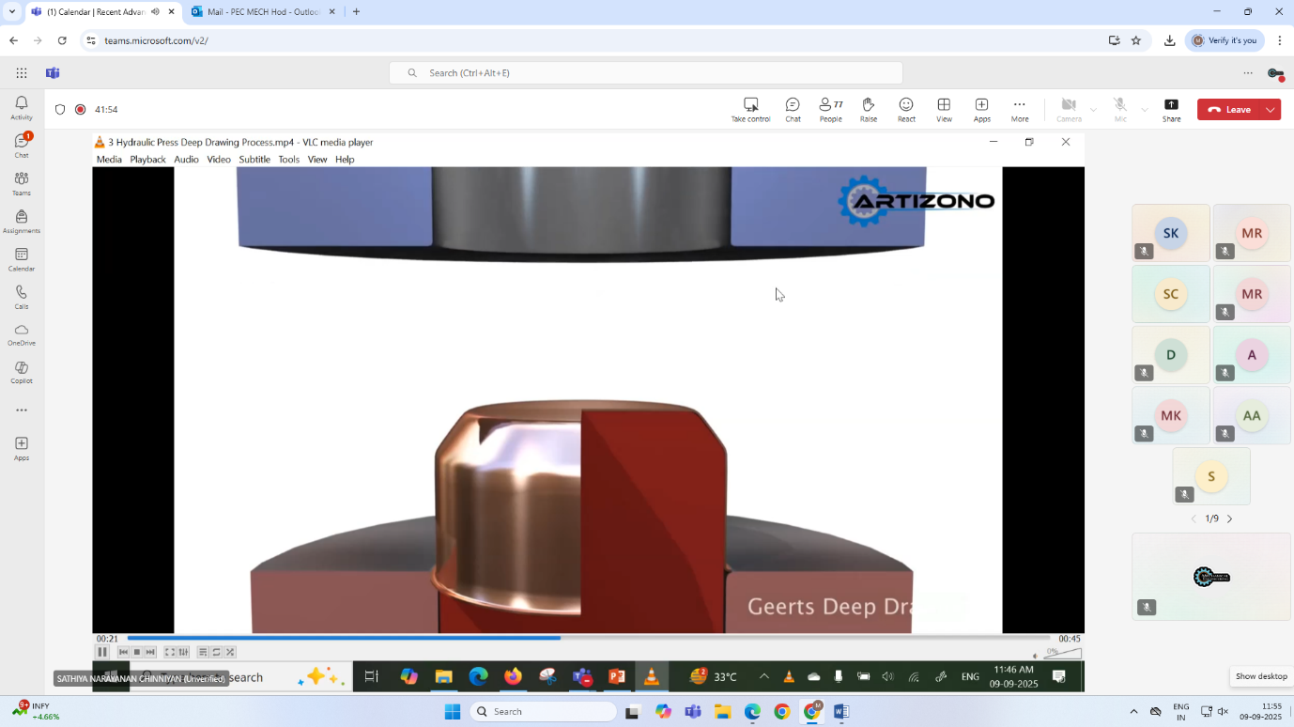Image resolution: width=1294 pixels, height=727 pixels.
Task: Click the red recording indicator
Action: [x=81, y=109]
